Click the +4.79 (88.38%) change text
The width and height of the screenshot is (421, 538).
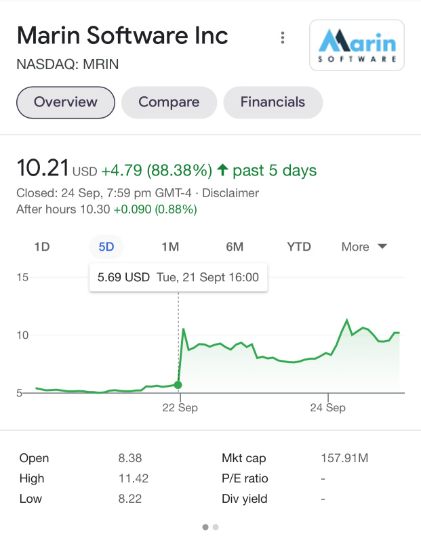[157, 170]
